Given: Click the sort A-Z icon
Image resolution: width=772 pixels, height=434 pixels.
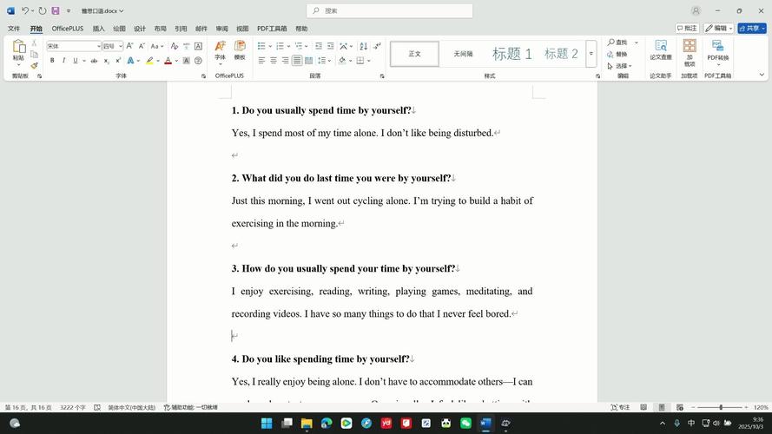Looking at the screenshot, I should click(x=364, y=46).
